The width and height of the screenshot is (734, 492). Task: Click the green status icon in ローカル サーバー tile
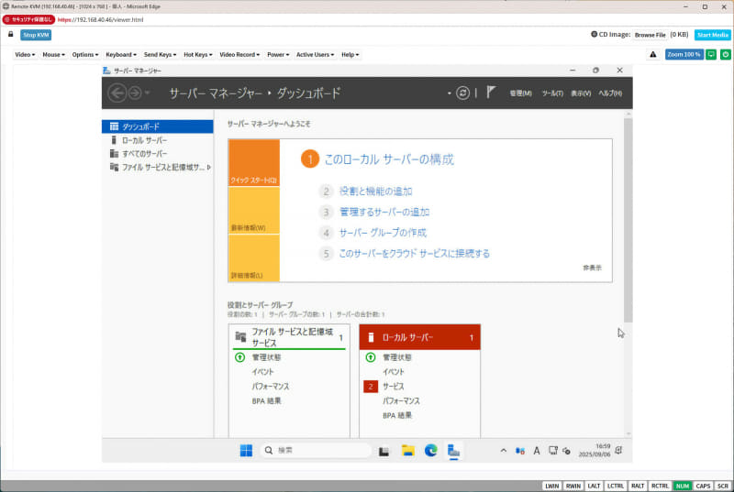(x=371, y=357)
